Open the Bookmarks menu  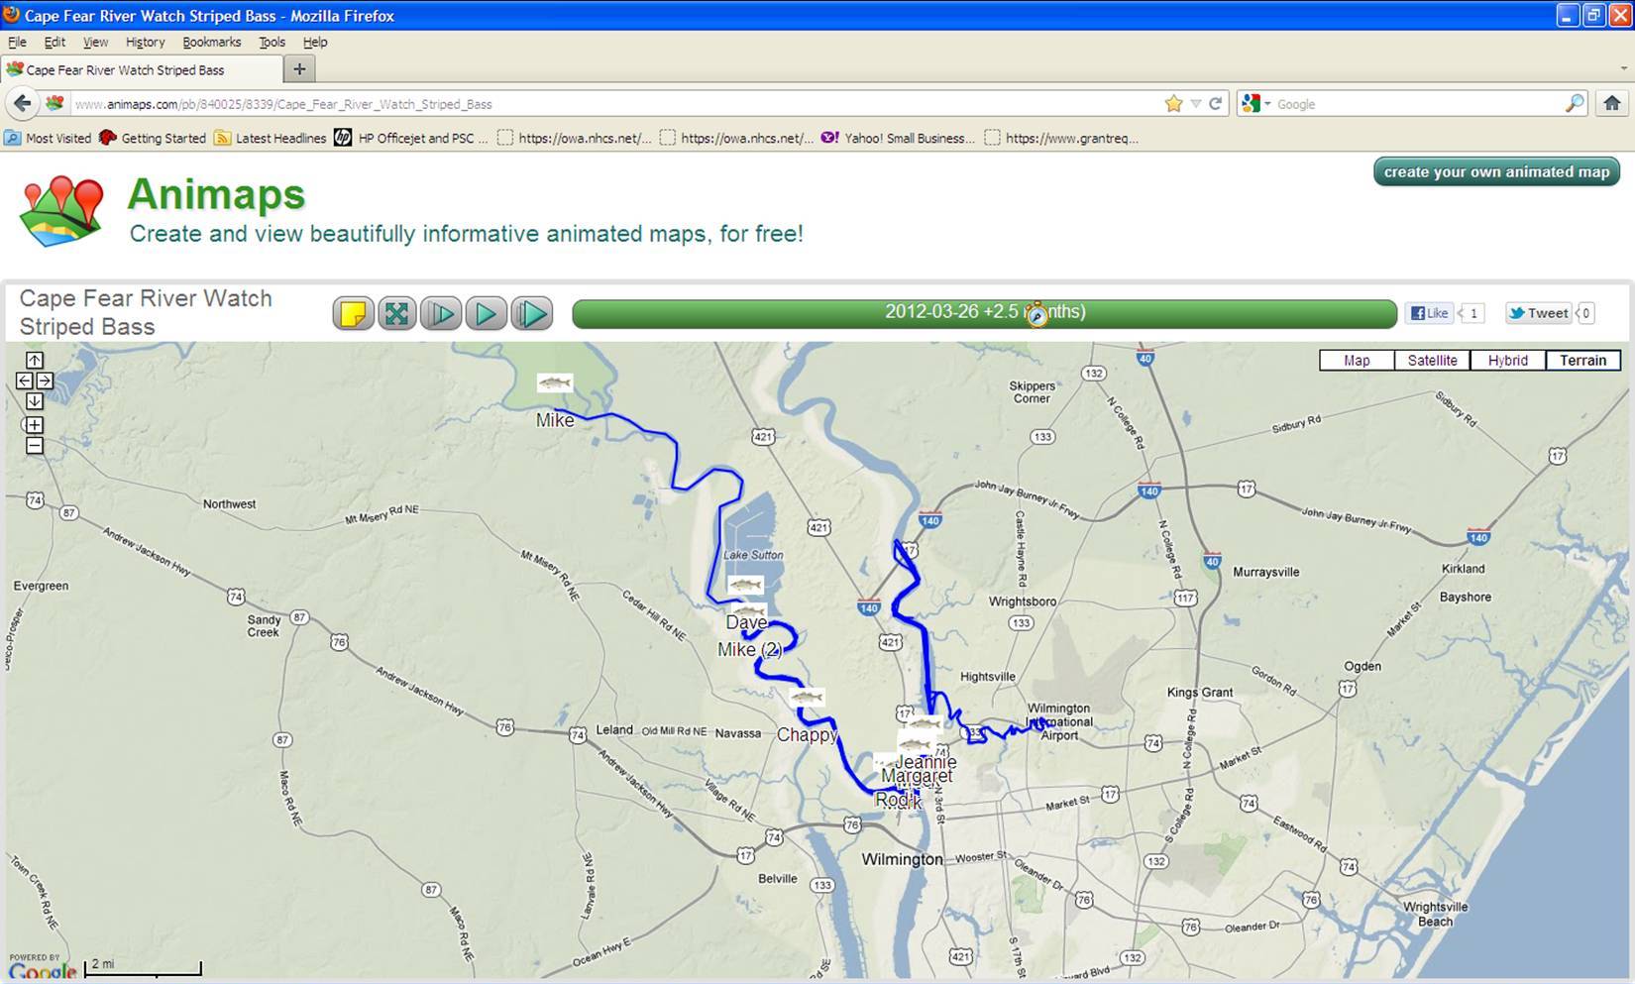(211, 43)
